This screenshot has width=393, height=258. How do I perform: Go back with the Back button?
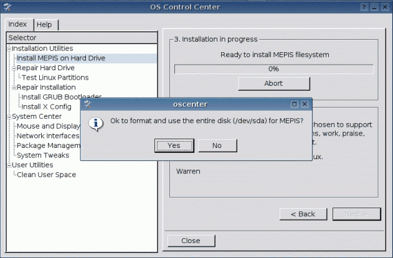pyautogui.click(x=303, y=214)
